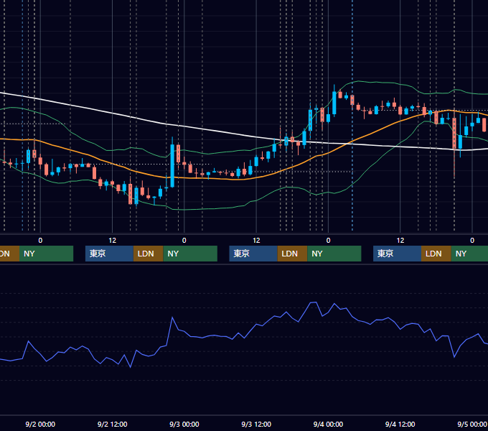Screen dimensions: 488x431
Task: Select the tall blue candle before 9/3 00:00
Action: click(172, 165)
